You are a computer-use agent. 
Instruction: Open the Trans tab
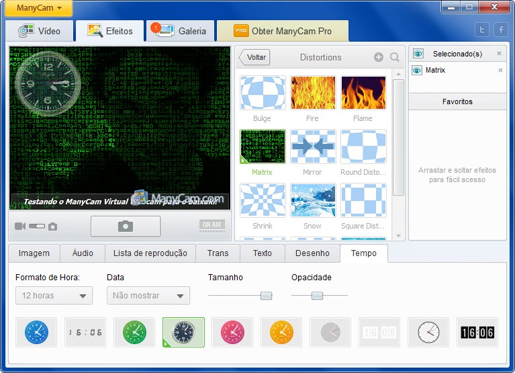pyautogui.click(x=218, y=253)
